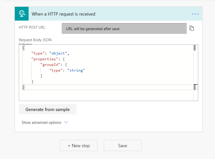Click the final closing brace in schema editor
This screenshot has height=159, width=215.
24,87
